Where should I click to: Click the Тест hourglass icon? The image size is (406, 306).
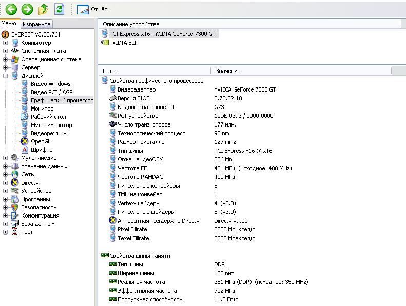point(15,232)
